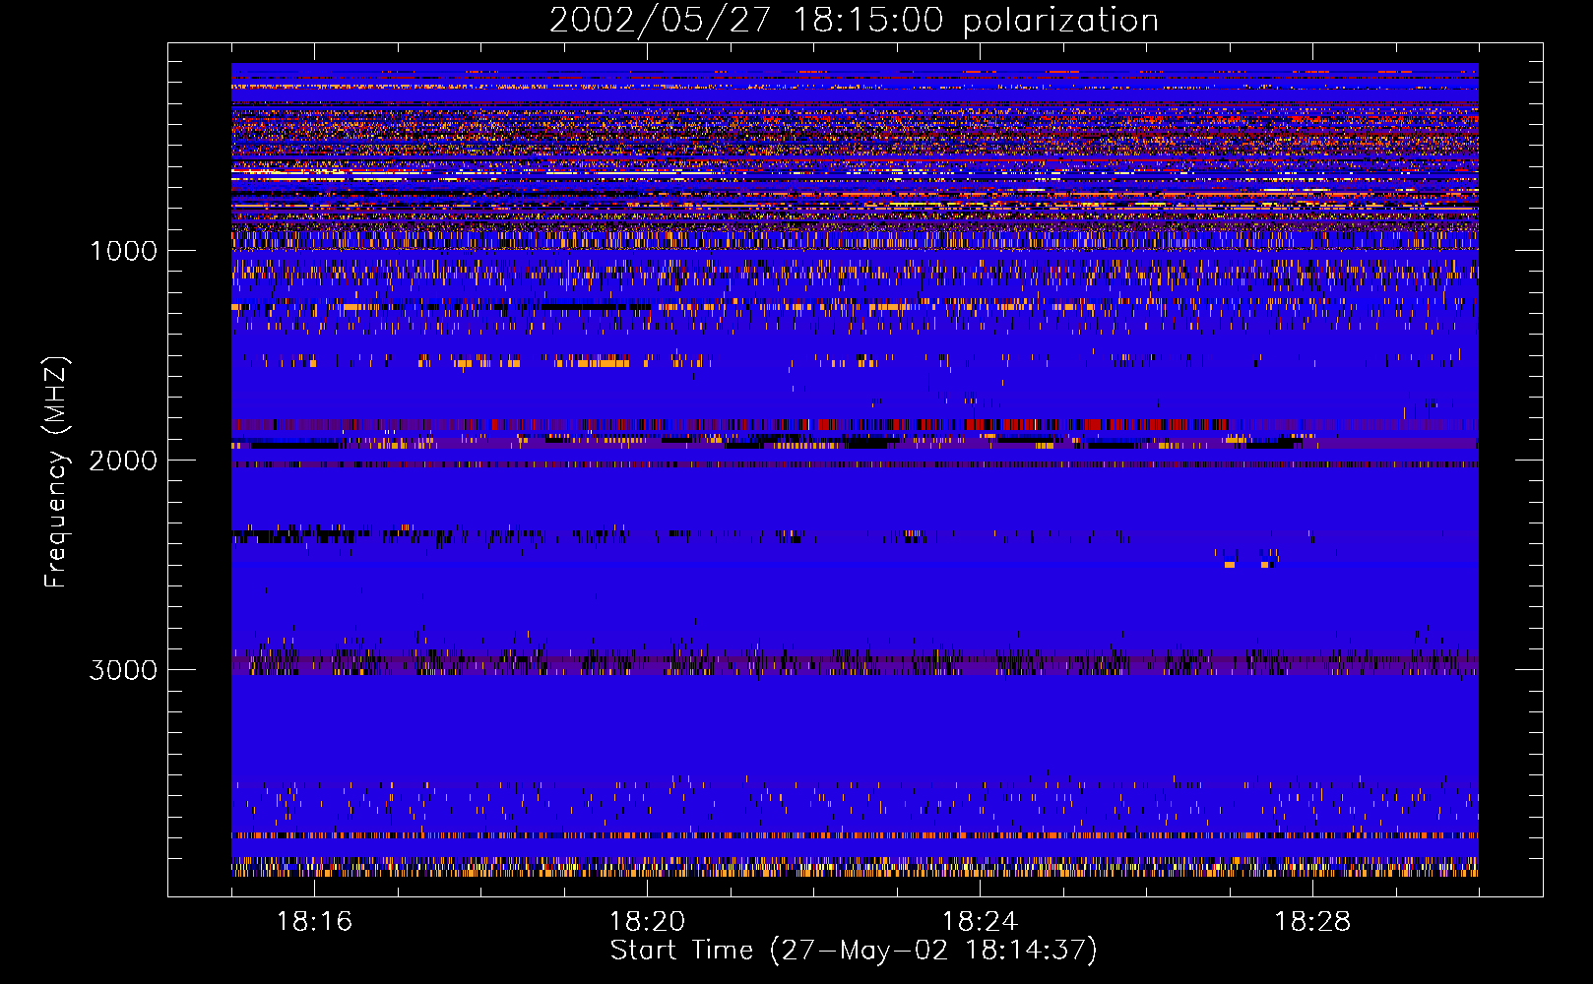
Task: Click the left orange burst near 2500 MHz
Action: point(1230,565)
